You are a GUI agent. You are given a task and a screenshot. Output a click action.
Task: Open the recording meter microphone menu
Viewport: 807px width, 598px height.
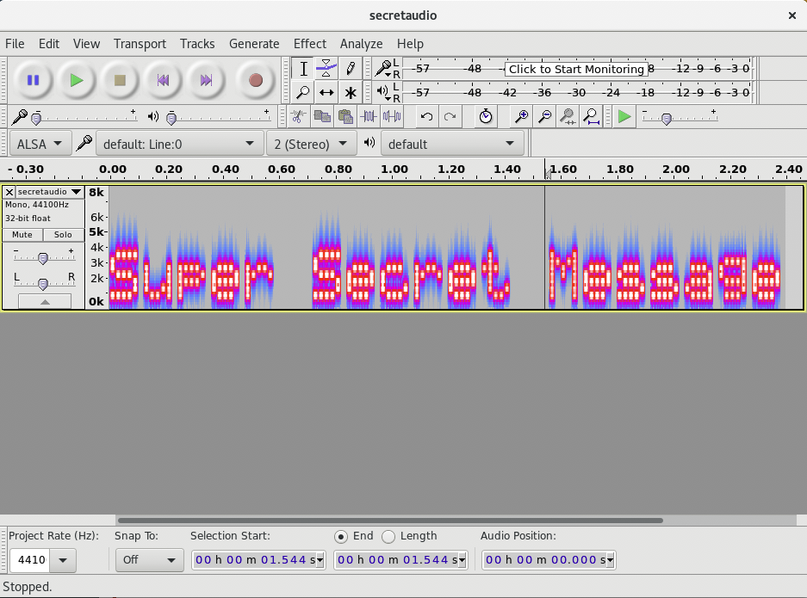tap(383, 68)
